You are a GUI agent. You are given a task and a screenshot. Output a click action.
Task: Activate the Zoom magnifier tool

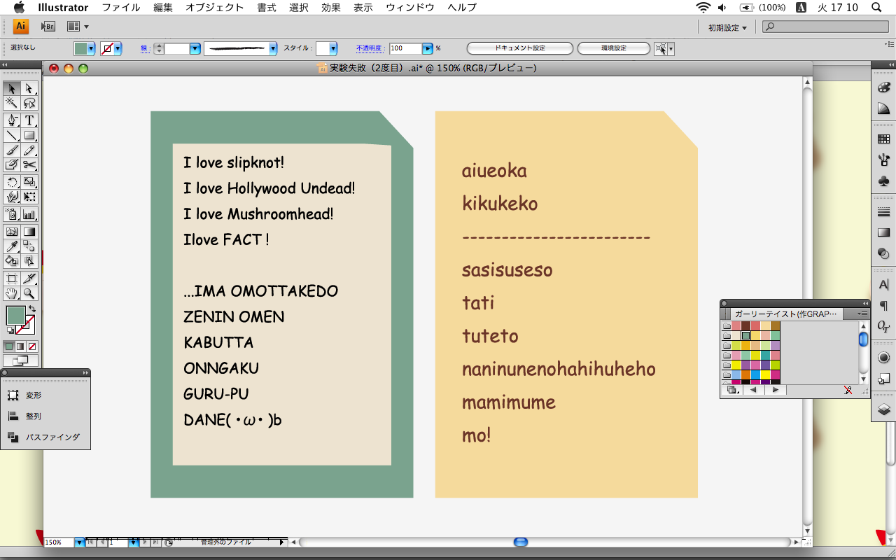(x=29, y=293)
